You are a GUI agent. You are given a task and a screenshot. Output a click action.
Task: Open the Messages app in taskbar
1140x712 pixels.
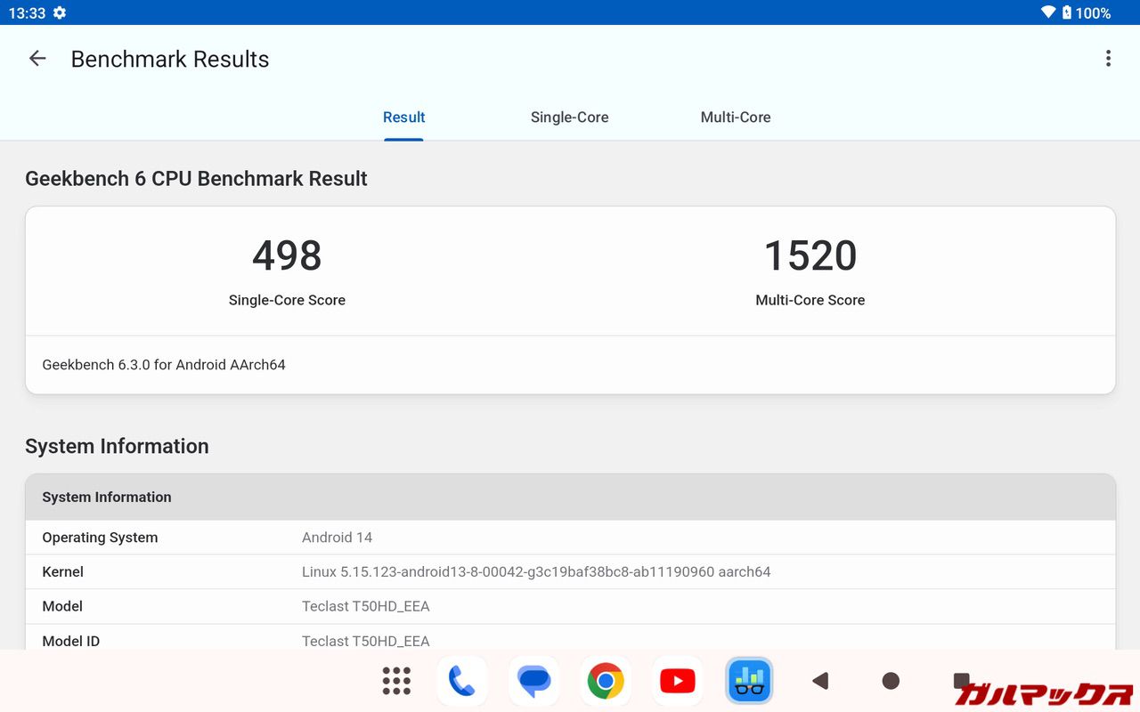click(533, 681)
